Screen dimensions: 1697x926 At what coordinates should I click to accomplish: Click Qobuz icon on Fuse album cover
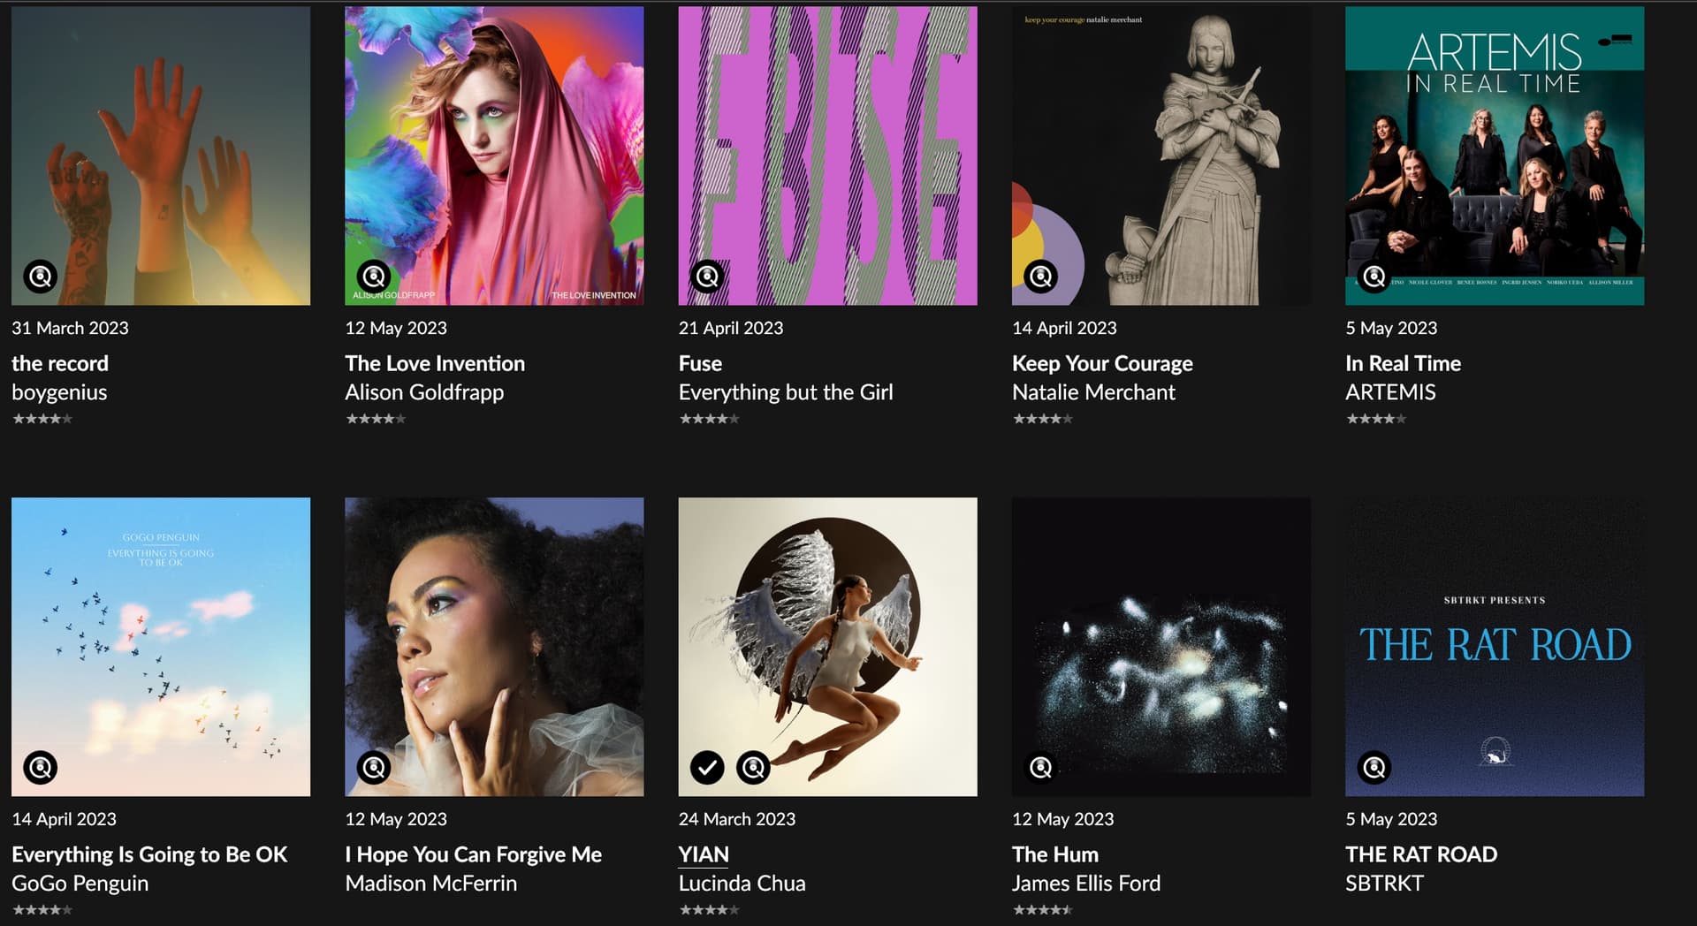pyautogui.click(x=707, y=277)
